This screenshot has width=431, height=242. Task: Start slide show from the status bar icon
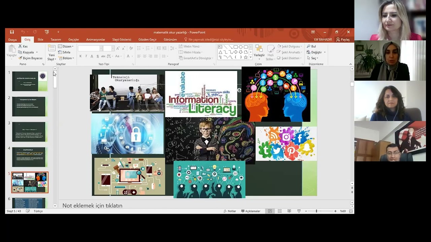coord(299,211)
